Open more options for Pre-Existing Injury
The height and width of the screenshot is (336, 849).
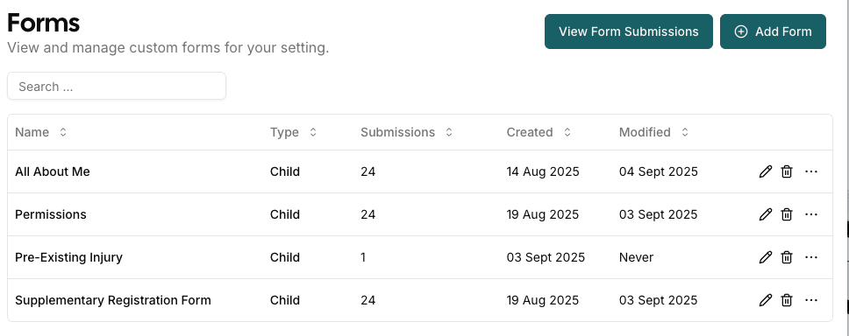coord(811,257)
